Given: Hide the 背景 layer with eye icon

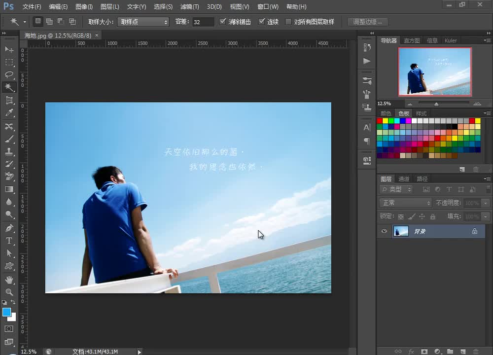Looking at the screenshot, I should coord(385,231).
